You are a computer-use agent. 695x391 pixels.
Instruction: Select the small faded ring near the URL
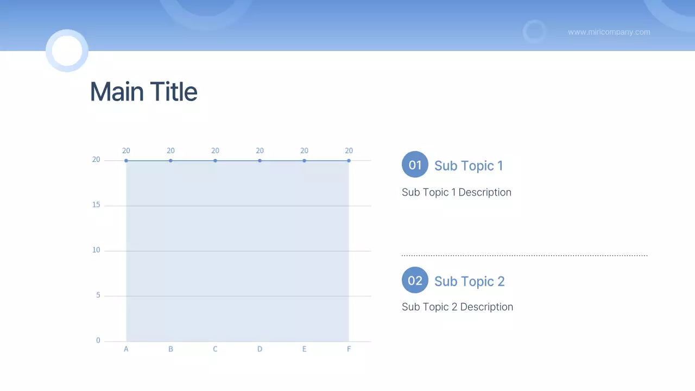[534, 31]
